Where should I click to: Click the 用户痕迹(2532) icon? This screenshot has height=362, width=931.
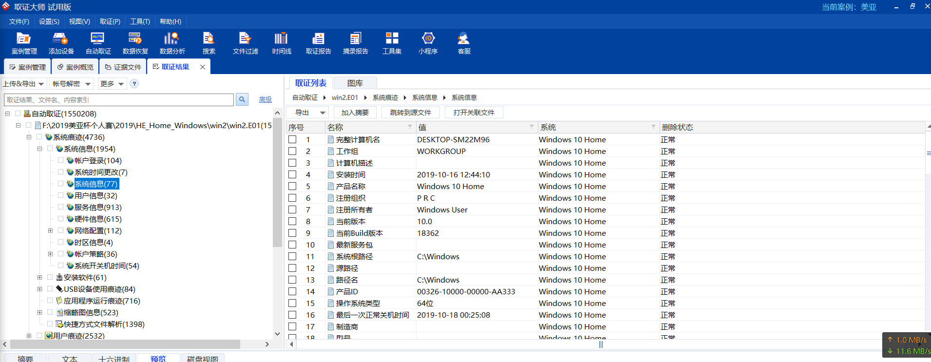[x=49, y=336]
